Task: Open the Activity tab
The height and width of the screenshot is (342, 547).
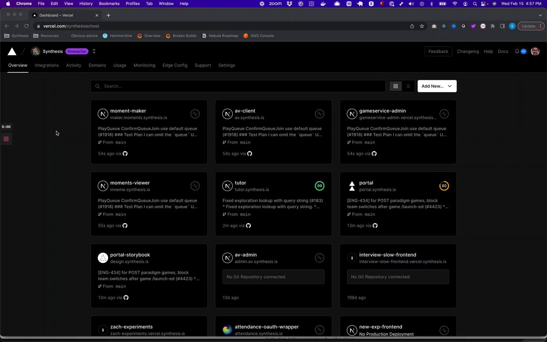Action: click(x=74, y=65)
